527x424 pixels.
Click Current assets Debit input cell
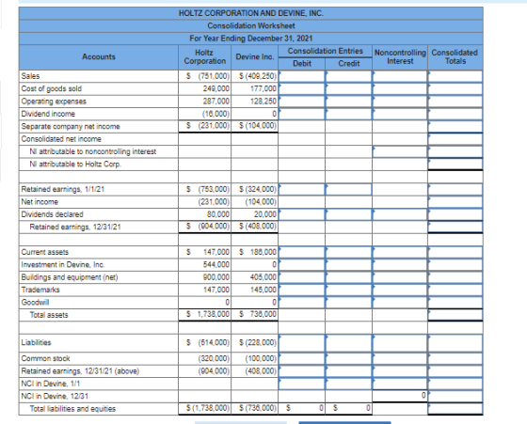(x=302, y=252)
